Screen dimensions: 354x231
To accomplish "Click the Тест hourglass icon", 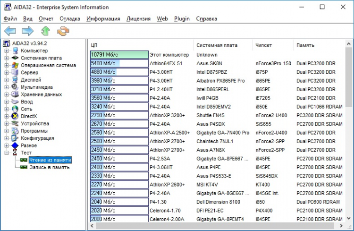I will [x=16, y=153].
